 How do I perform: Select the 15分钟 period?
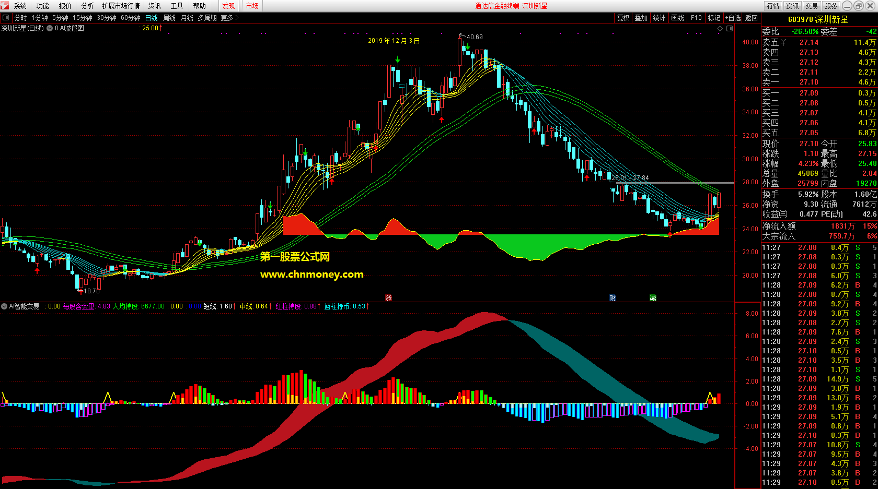[x=83, y=18]
